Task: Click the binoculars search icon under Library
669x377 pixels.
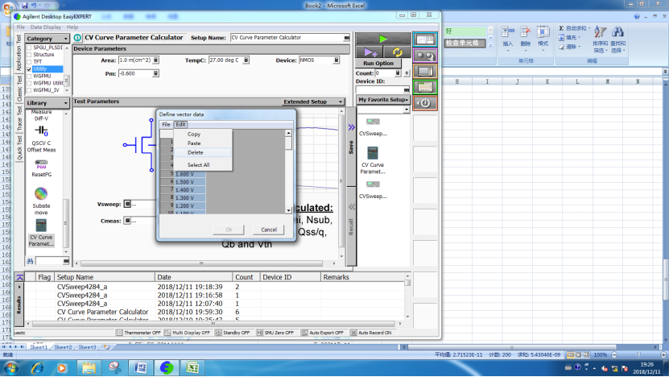Action: pos(30,261)
